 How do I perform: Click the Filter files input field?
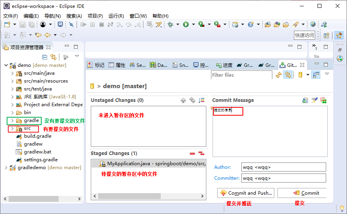(x=242, y=75)
